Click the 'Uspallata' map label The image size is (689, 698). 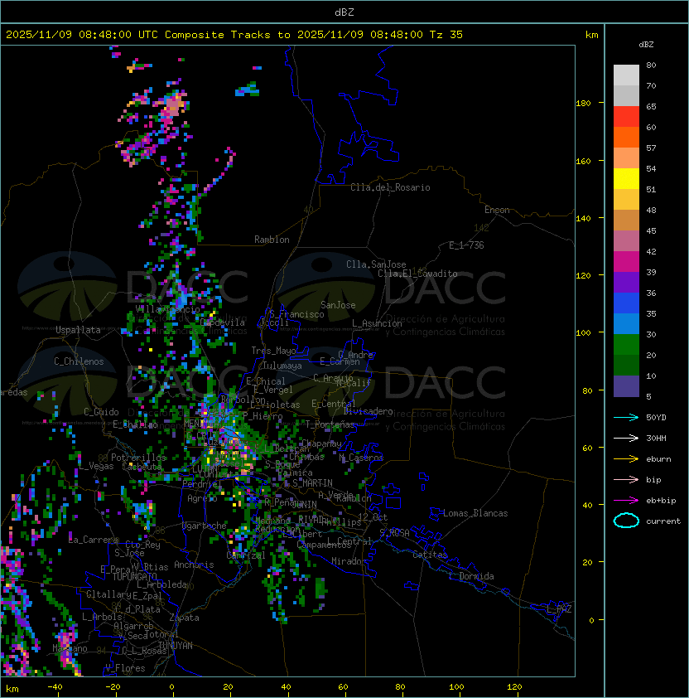pos(78,330)
